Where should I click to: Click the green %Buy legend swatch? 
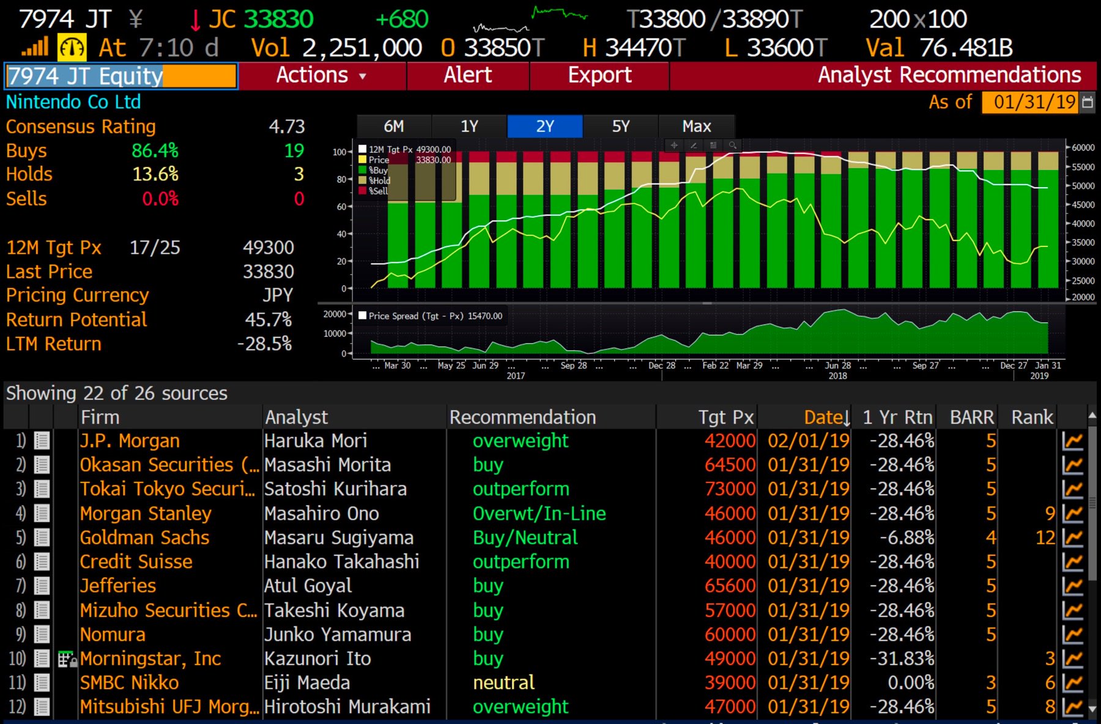[x=363, y=170]
